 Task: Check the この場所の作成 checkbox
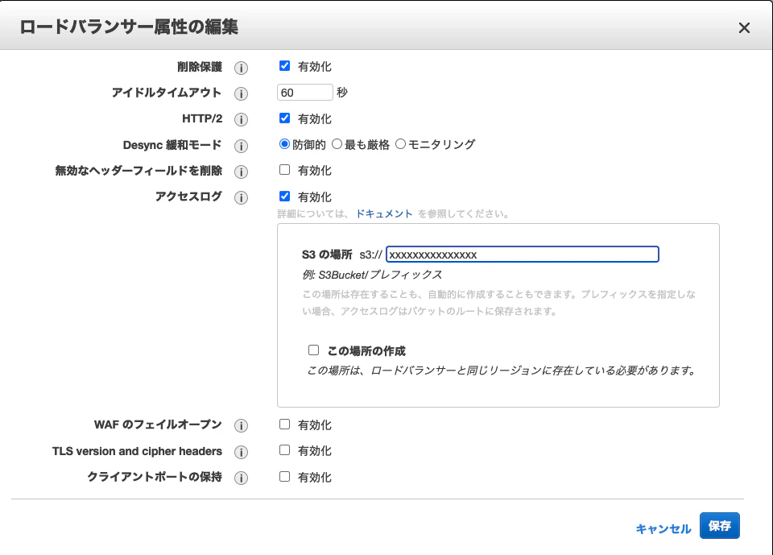pos(313,350)
